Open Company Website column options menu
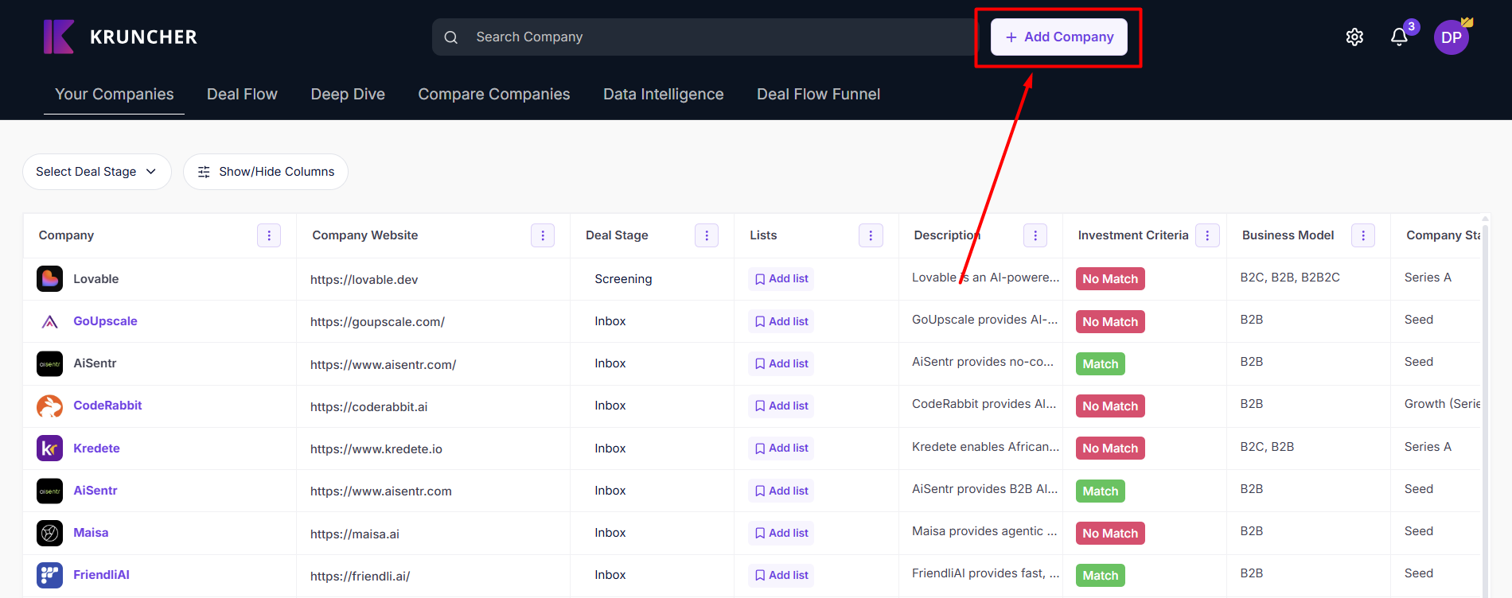This screenshot has width=1512, height=598. coord(543,235)
